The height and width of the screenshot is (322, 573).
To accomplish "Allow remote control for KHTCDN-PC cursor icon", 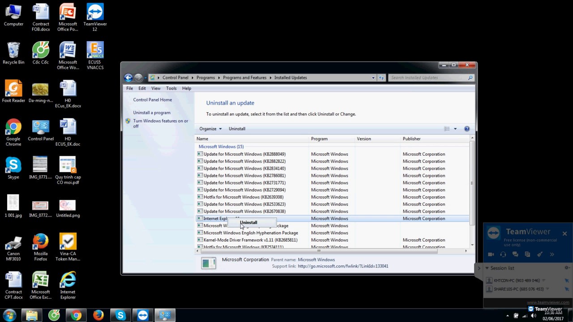I will click(566, 280).
